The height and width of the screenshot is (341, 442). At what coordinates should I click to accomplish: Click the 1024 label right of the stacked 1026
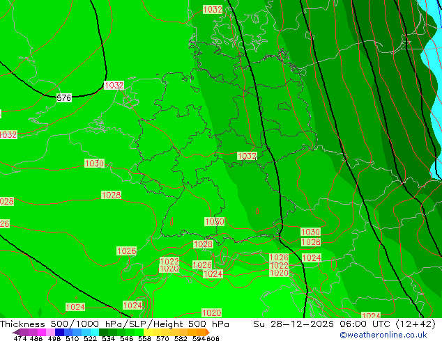pyautogui.click(x=312, y=257)
